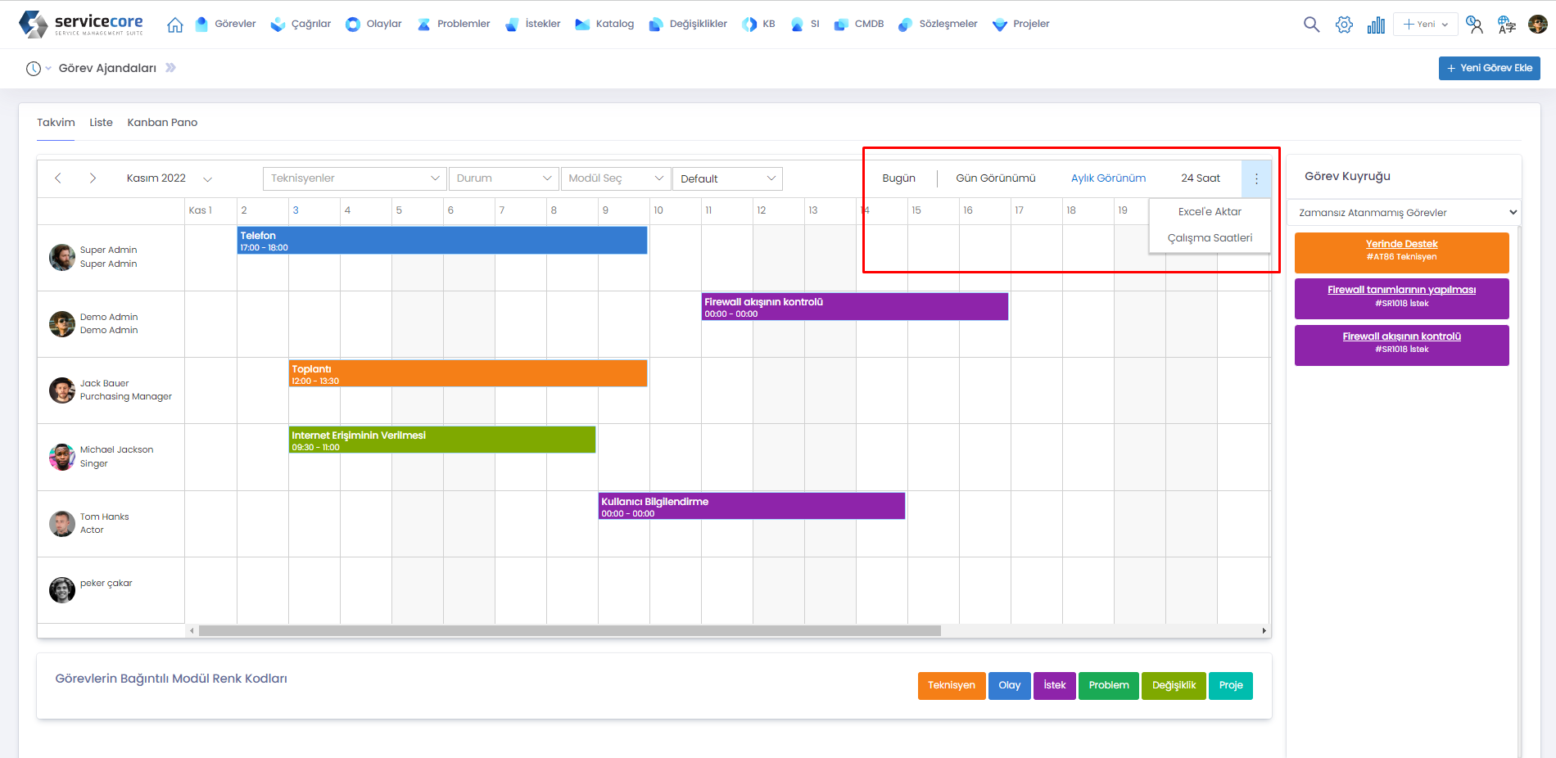Image resolution: width=1556 pixels, height=758 pixels.
Task: Click the olive Değişiklik color legend
Action: coord(1174,685)
